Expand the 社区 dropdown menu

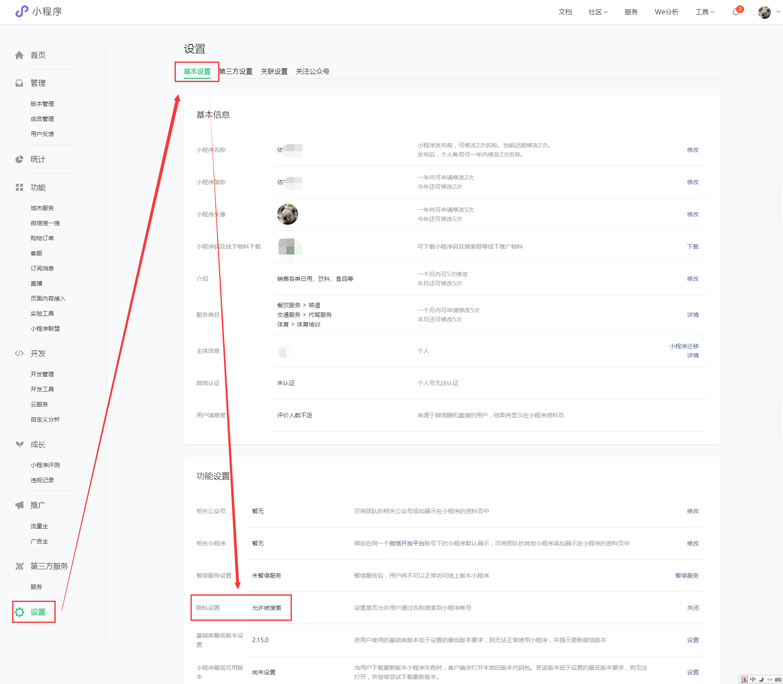598,12
